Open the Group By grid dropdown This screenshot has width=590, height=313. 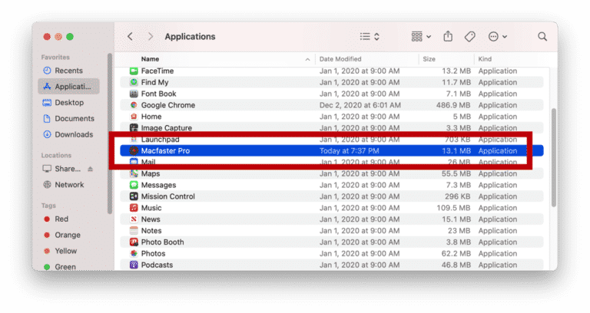[x=421, y=37]
